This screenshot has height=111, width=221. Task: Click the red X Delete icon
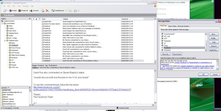click(x=47, y=10)
